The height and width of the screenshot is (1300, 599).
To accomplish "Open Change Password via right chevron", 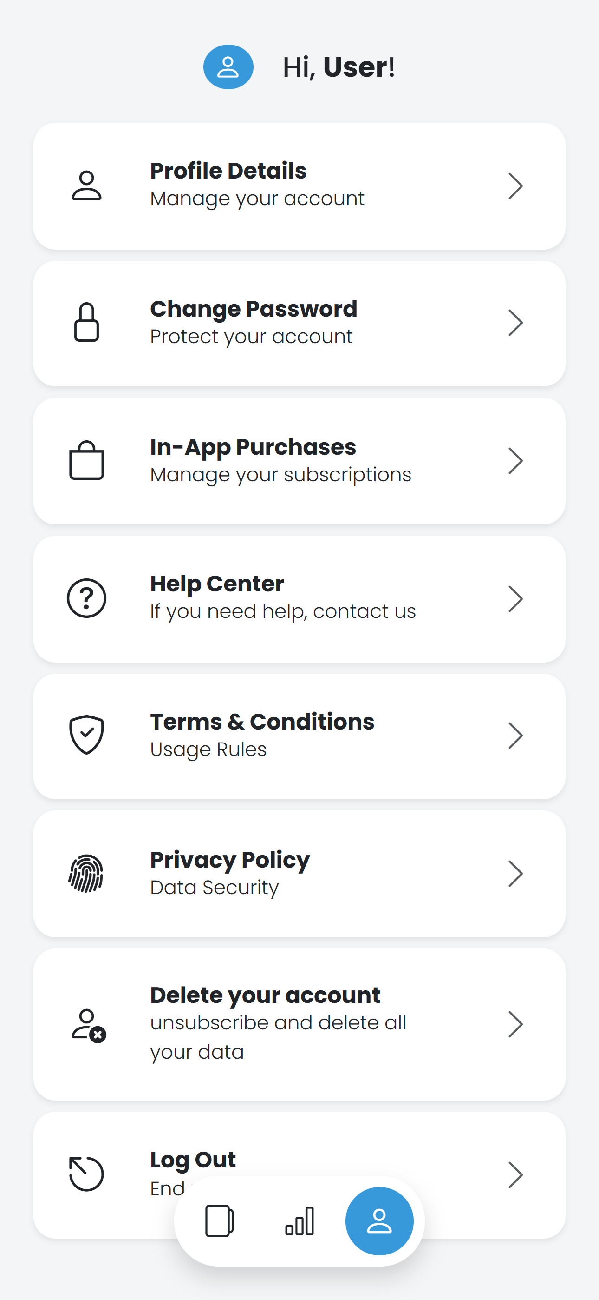I will coord(515,323).
